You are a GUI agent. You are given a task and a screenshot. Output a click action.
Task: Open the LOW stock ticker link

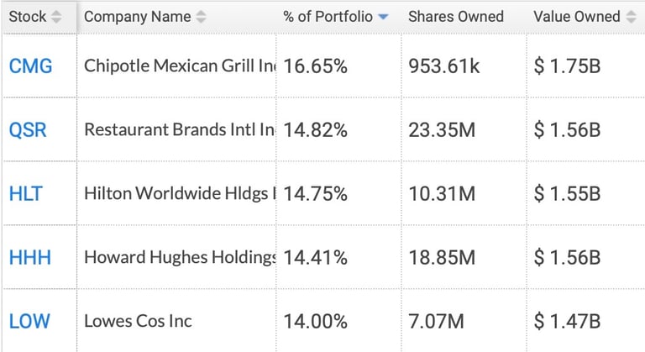[x=29, y=321]
